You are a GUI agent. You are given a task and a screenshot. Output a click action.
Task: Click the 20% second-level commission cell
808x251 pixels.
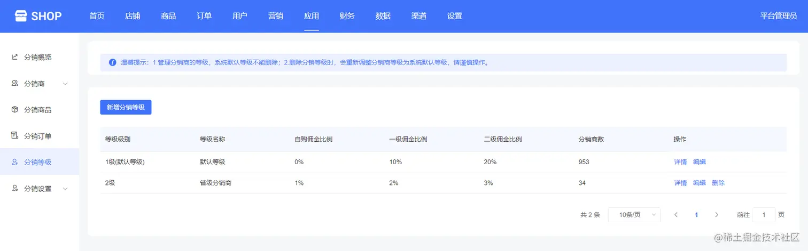(x=490, y=162)
